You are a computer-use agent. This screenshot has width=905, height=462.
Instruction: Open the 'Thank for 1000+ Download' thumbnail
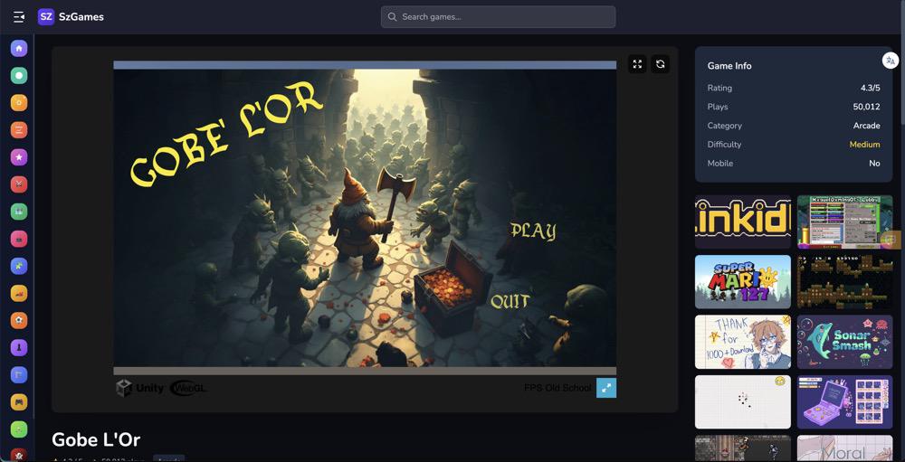point(742,342)
